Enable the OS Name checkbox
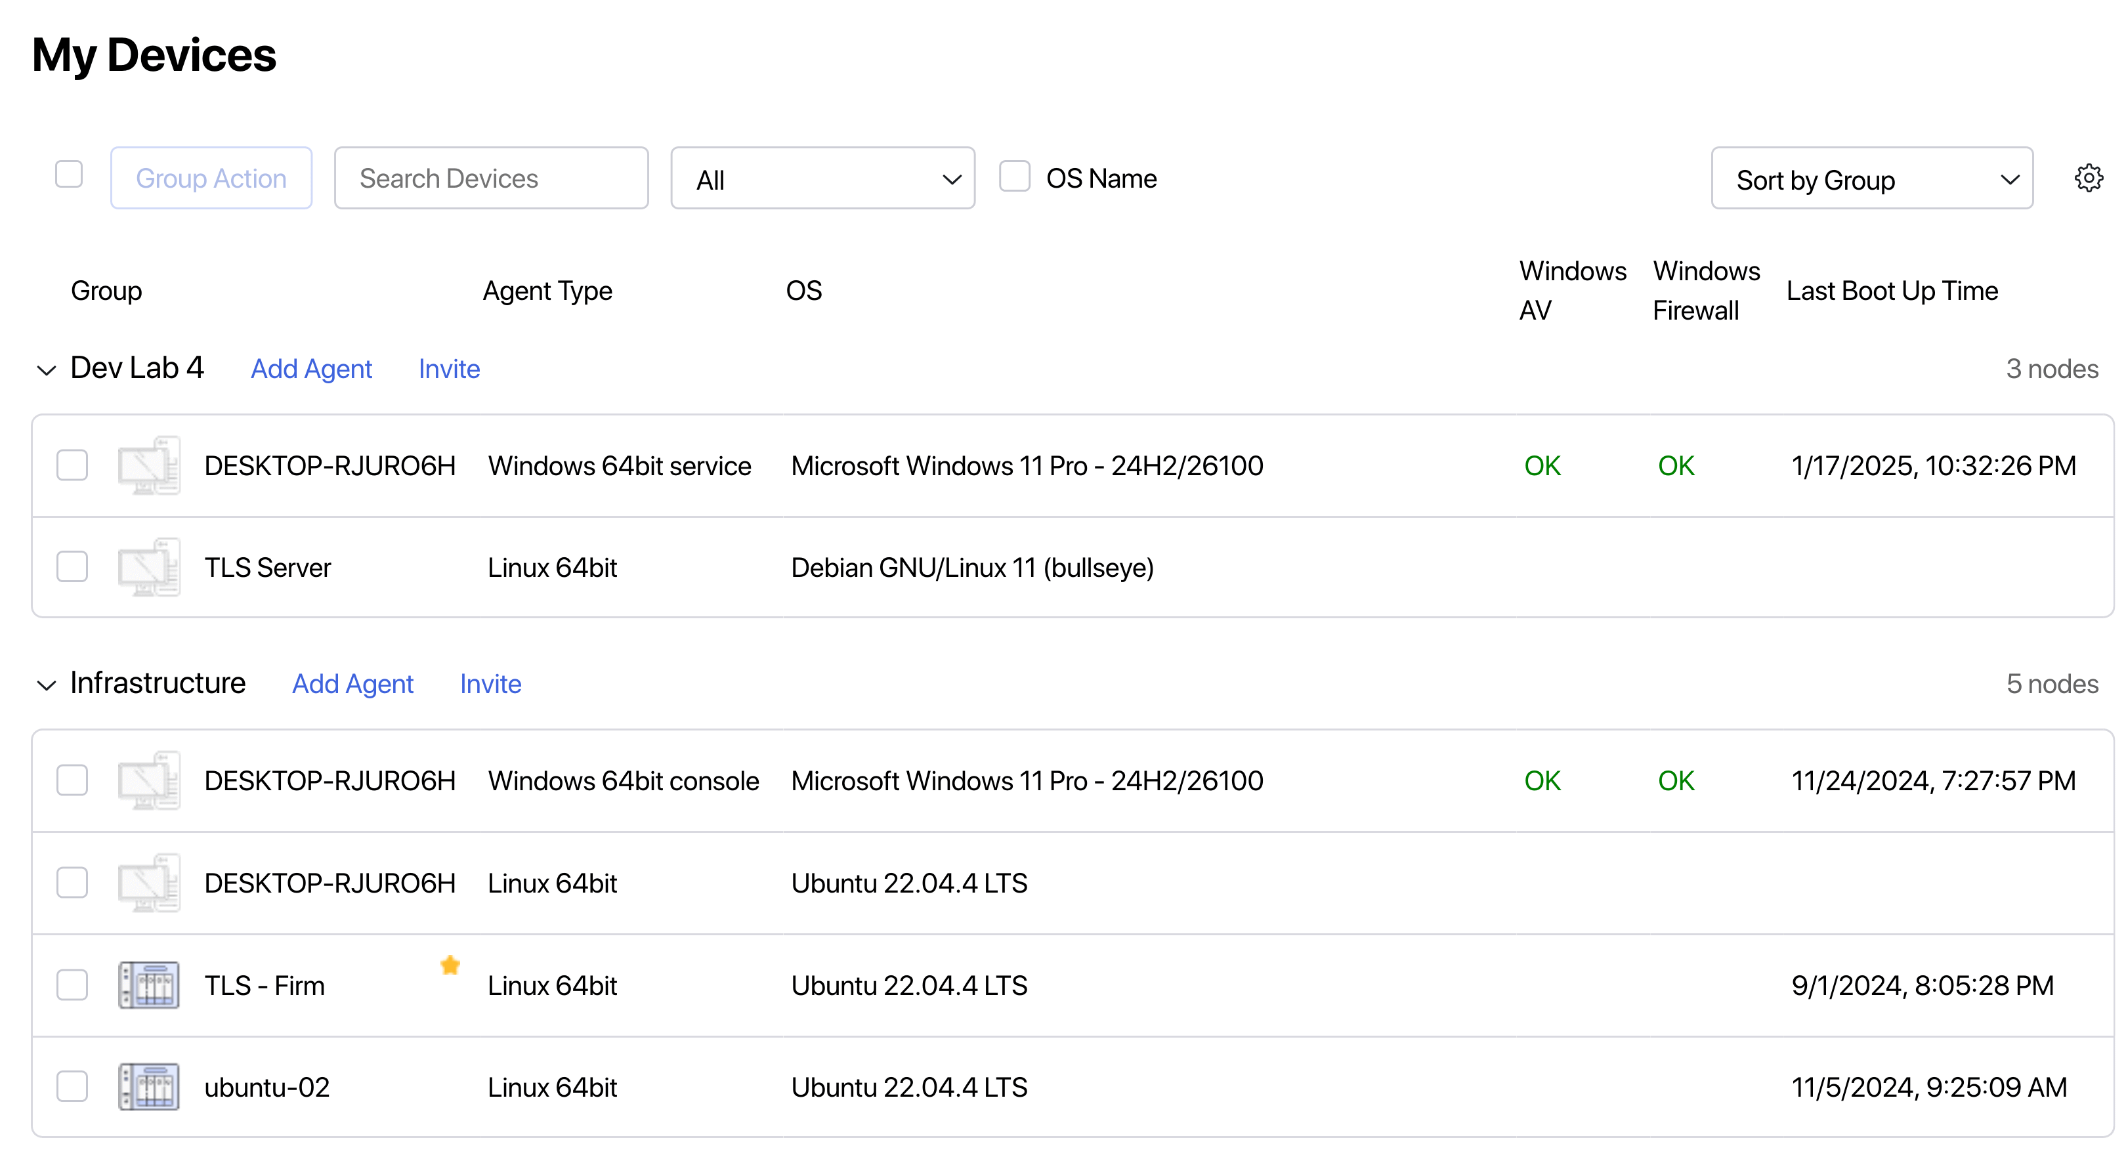The image size is (2126, 1163). [1014, 177]
